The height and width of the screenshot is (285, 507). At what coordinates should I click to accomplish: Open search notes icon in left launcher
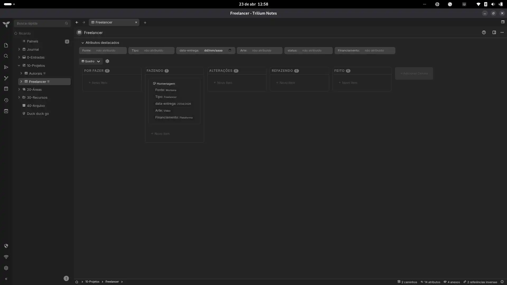6,56
